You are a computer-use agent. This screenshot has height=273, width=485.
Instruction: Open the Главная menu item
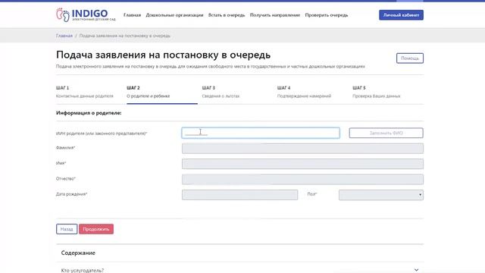(x=132, y=15)
